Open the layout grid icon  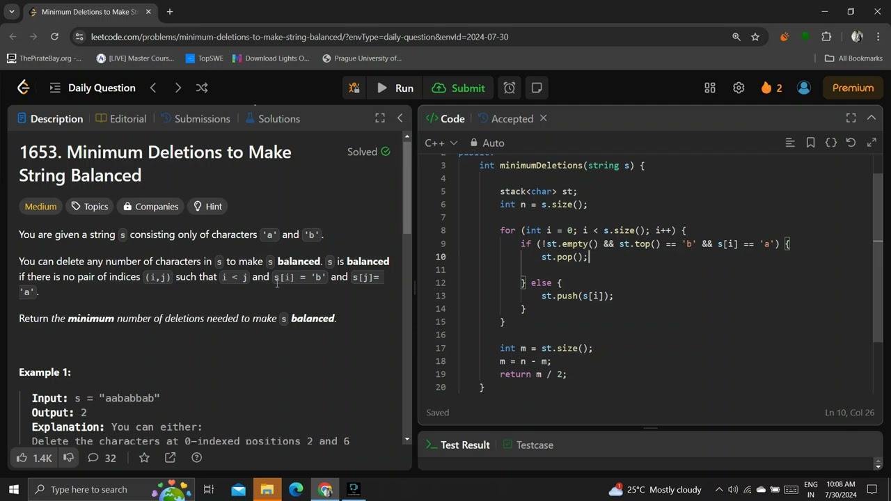[x=710, y=88]
